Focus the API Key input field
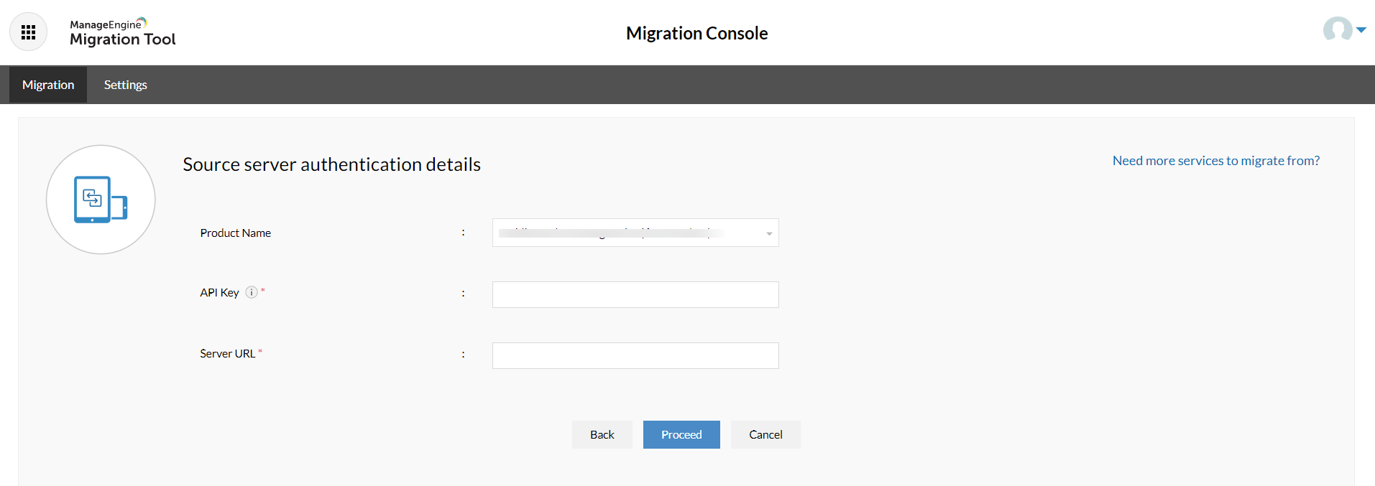The width and height of the screenshot is (1375, 486). (635, 294)
